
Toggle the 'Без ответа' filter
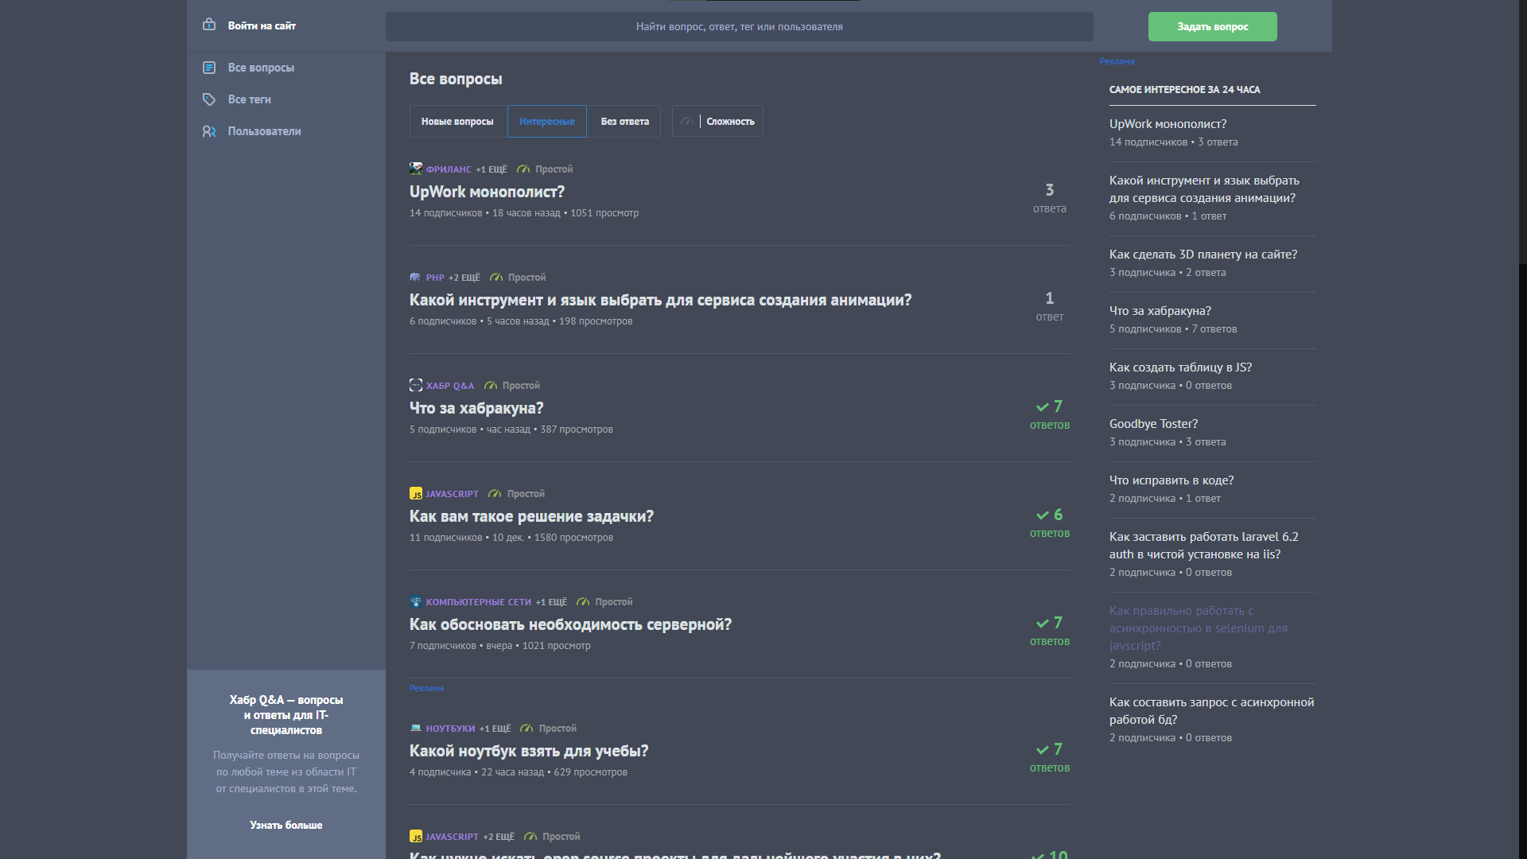pyautogui.click(x=624, y=121)
